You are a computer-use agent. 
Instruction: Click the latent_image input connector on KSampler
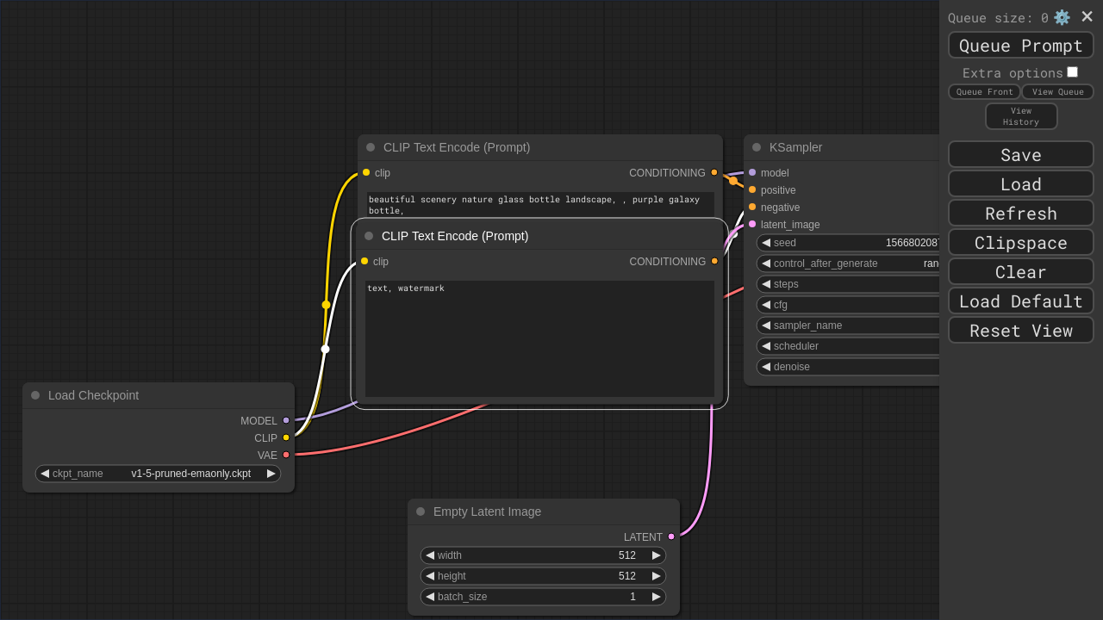[752, 224]
